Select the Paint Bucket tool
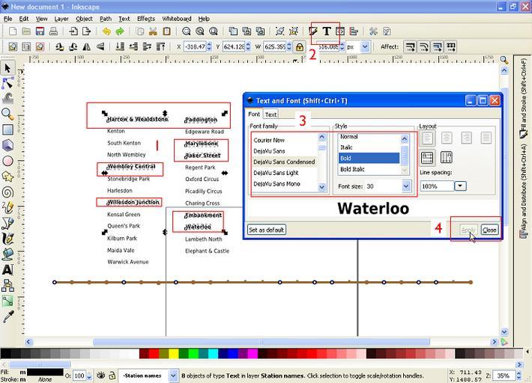532x383 pixels. 7,254
